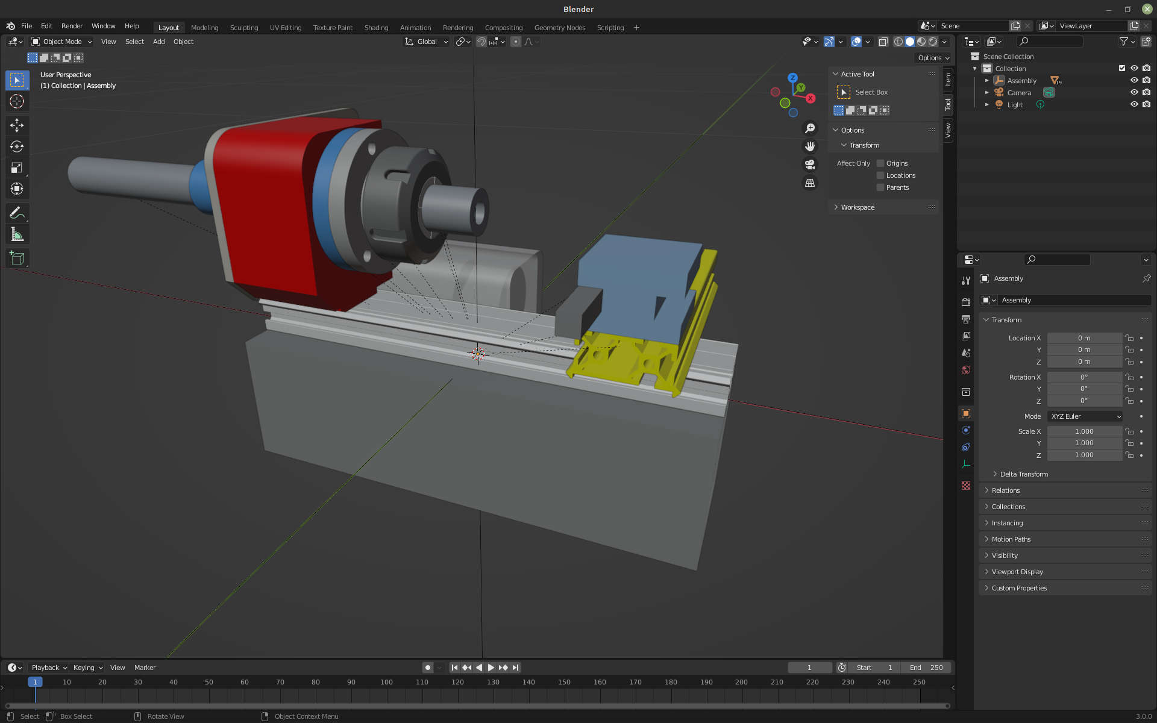Image resolution: width=1157 pixels, height=723 pixels.
Task: Open the Marker menu in timeline
Action: pyautogui.click(x=145, y=668)
